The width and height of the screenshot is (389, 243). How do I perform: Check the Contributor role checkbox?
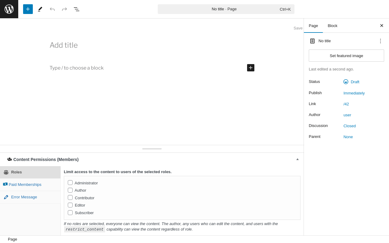click(70, 197)
